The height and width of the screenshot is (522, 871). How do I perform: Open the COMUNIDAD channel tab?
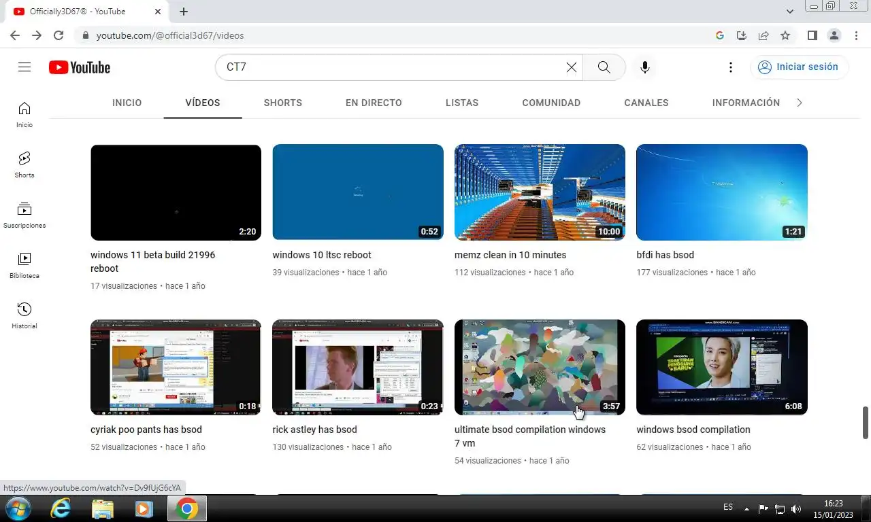tap(551, 103)
